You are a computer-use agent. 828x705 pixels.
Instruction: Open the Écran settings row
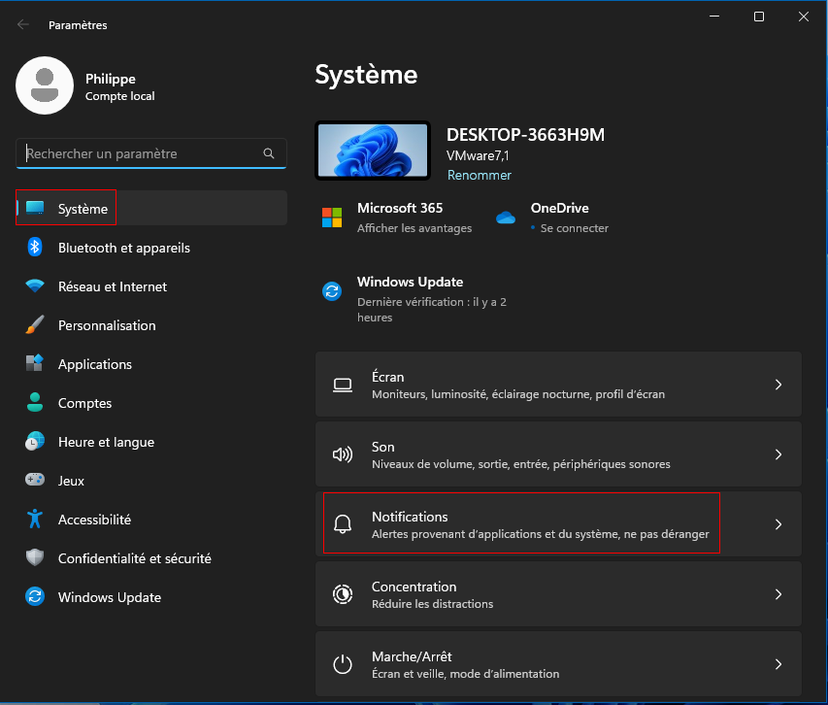(x=558, y=385)
